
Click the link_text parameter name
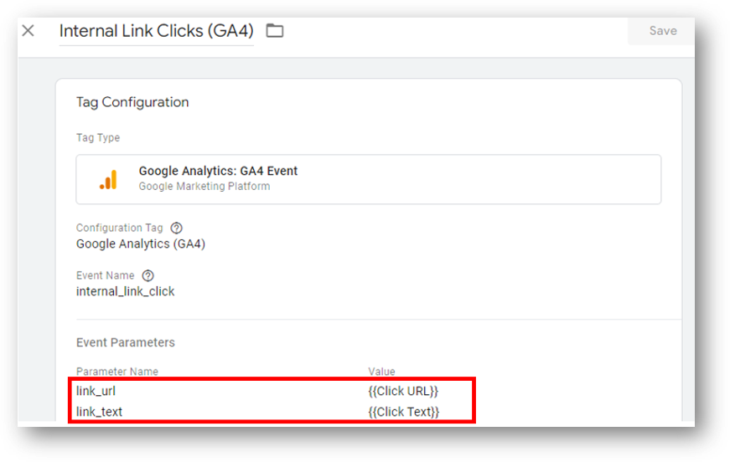click(x=99, y=412)
